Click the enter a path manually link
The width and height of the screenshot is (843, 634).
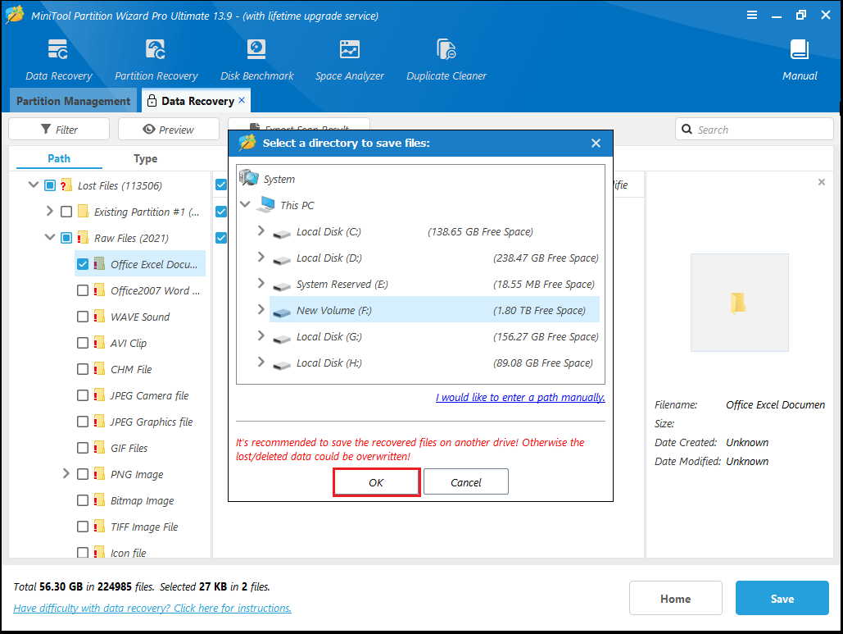(x=520, y=397)
